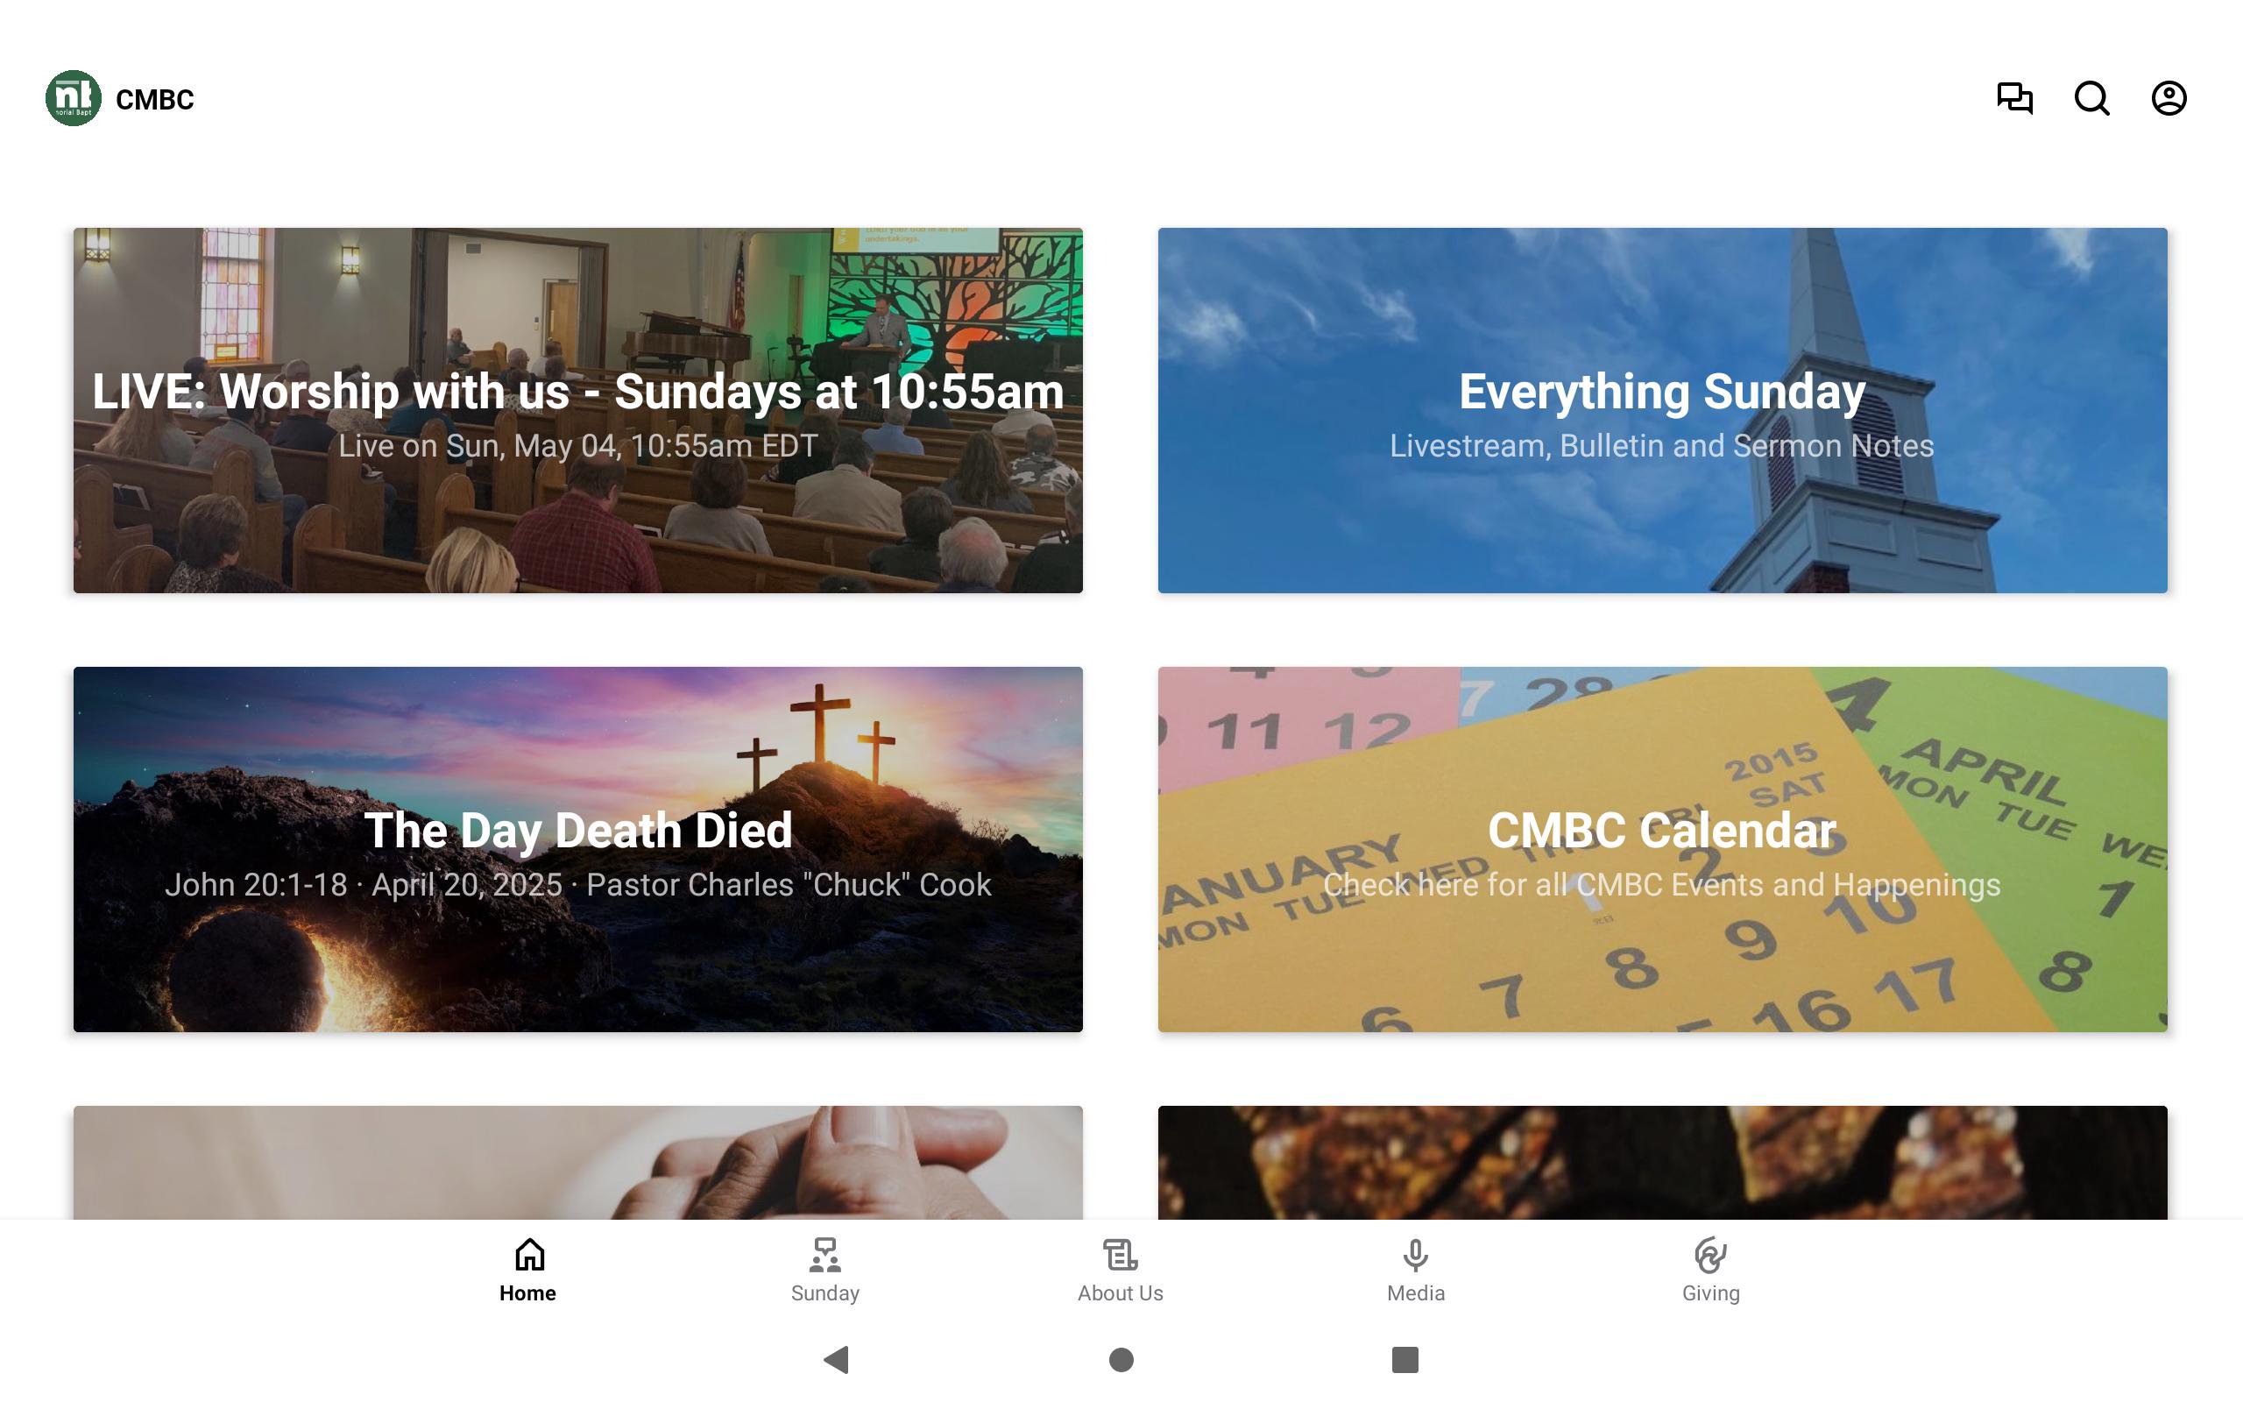Image resolution: width=2243 pixels, height=1402 pixels.
Task: Tap the Android back triangle button
Action: click(836, 1359)
